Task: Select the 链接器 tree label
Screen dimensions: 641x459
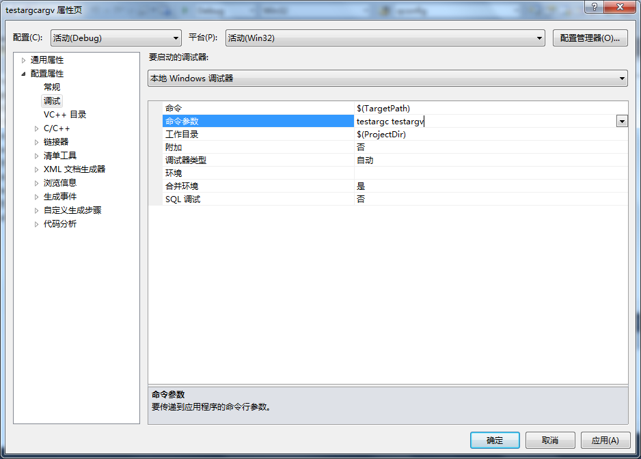Action: coord(56,142)
